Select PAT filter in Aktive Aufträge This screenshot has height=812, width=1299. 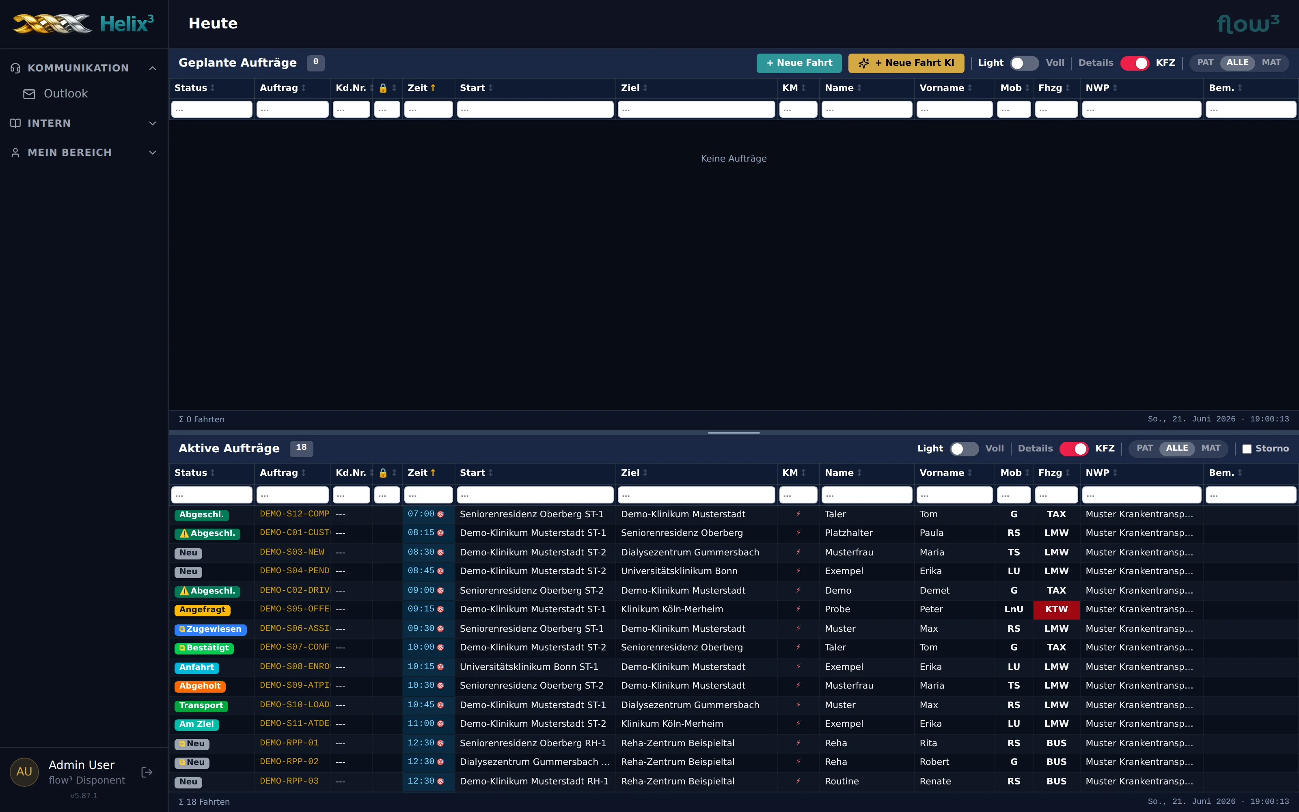pyautogui.click(x=1144, y=448)
